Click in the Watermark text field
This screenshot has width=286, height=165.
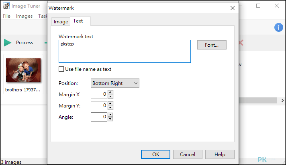tap(125, 52)
